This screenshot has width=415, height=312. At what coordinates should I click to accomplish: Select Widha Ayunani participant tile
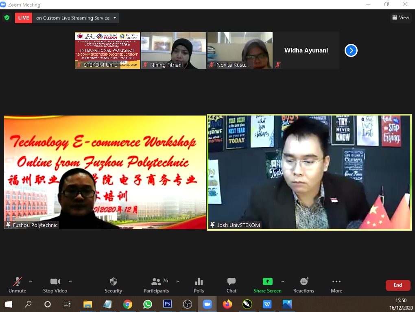click(x=306, y=50)
